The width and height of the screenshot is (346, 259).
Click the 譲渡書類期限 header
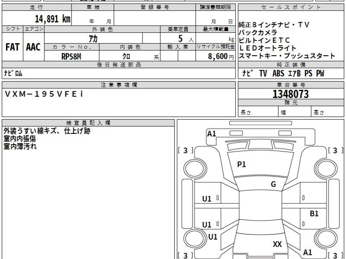[x=215, y=7]
